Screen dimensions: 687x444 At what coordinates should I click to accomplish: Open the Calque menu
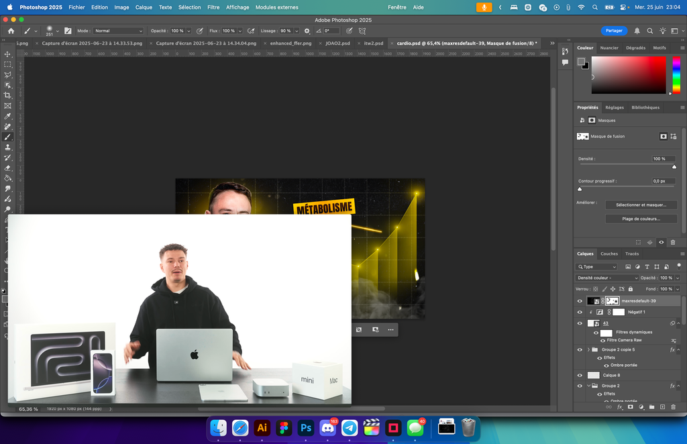(x=144, y=7)
